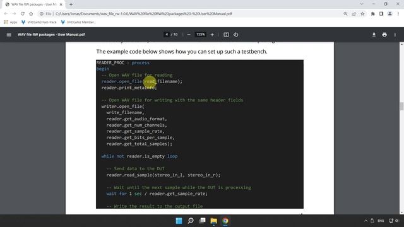Viewport: 404px width, 227px height.
Task: Print the PDF document
Action: [x=384, y=35]
